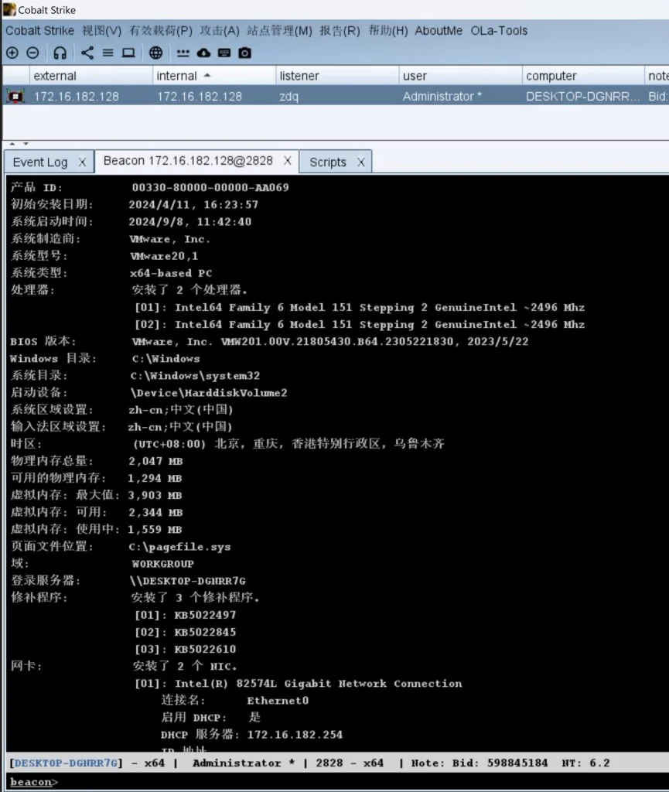
Task: Open the 视图(V) menu
Action: (102, 30)
